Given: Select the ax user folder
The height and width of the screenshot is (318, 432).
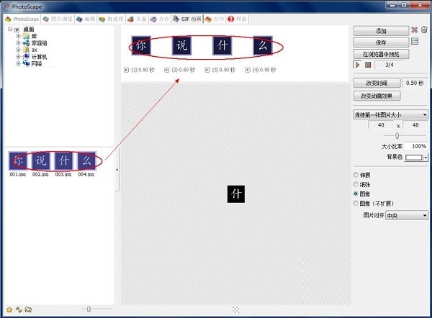Looking at the screenshot, I should (34, 50).
